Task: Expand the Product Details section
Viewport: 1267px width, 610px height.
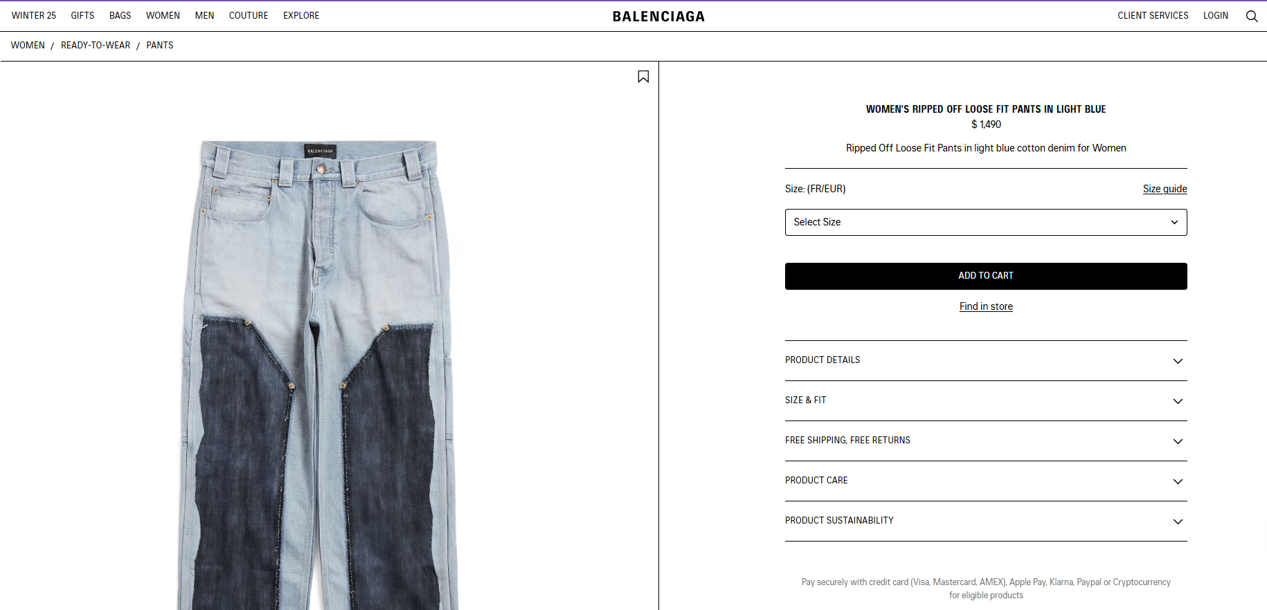Action: 986,360
